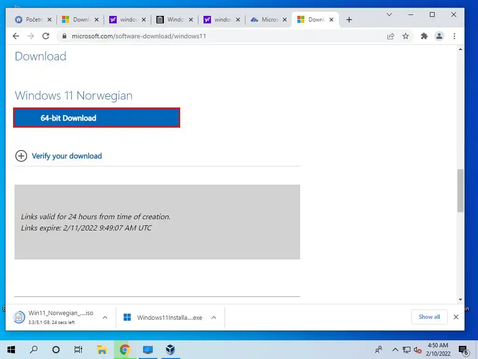478x359 pixels.
Task: Click the Windows 11 Norwegian heading
Action: [73, 95]
